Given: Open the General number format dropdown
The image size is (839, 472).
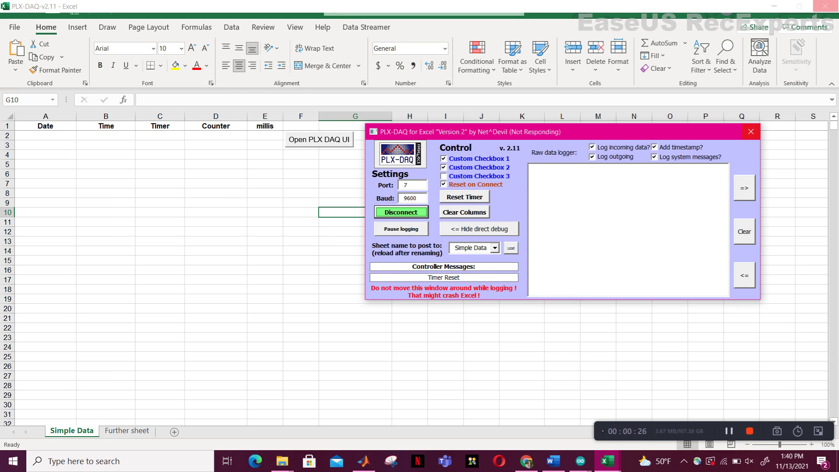Looking at the screenshot, I should [x=444, y=49].
